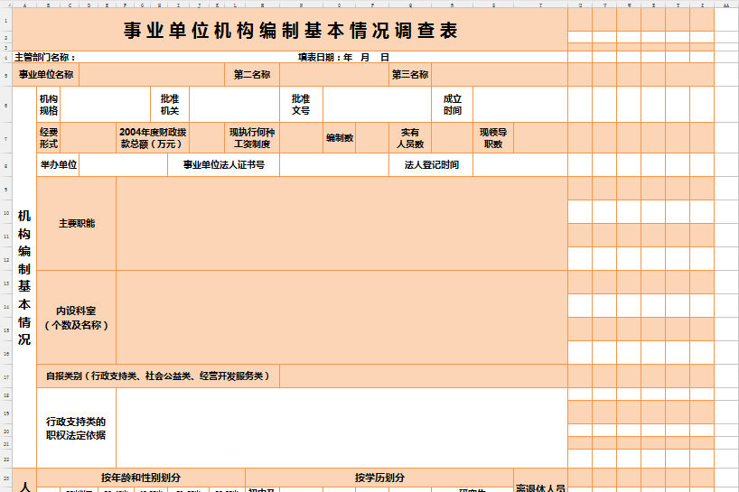Select the 按年龄和性别划分 header cell

141,478
